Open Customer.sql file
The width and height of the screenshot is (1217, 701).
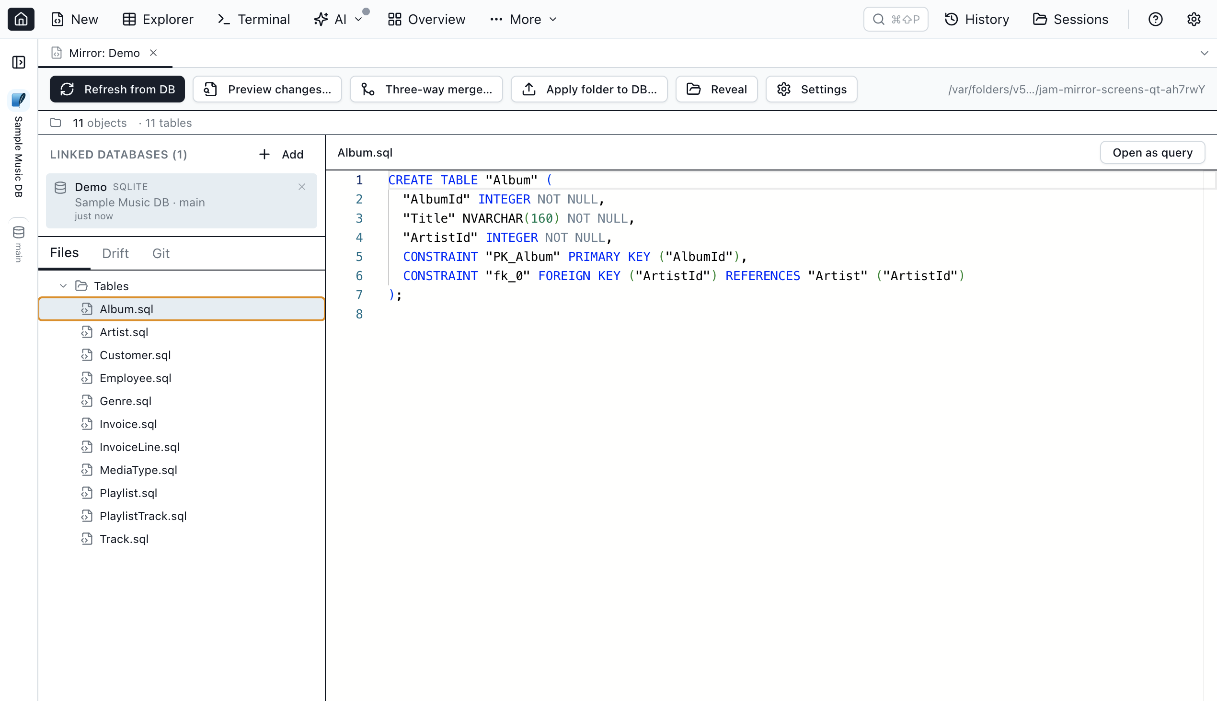[x=182, y=355]
